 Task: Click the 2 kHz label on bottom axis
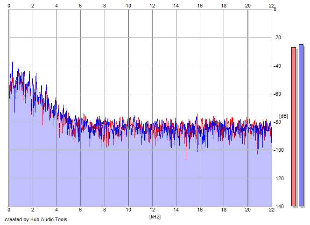tap(33, 210)
